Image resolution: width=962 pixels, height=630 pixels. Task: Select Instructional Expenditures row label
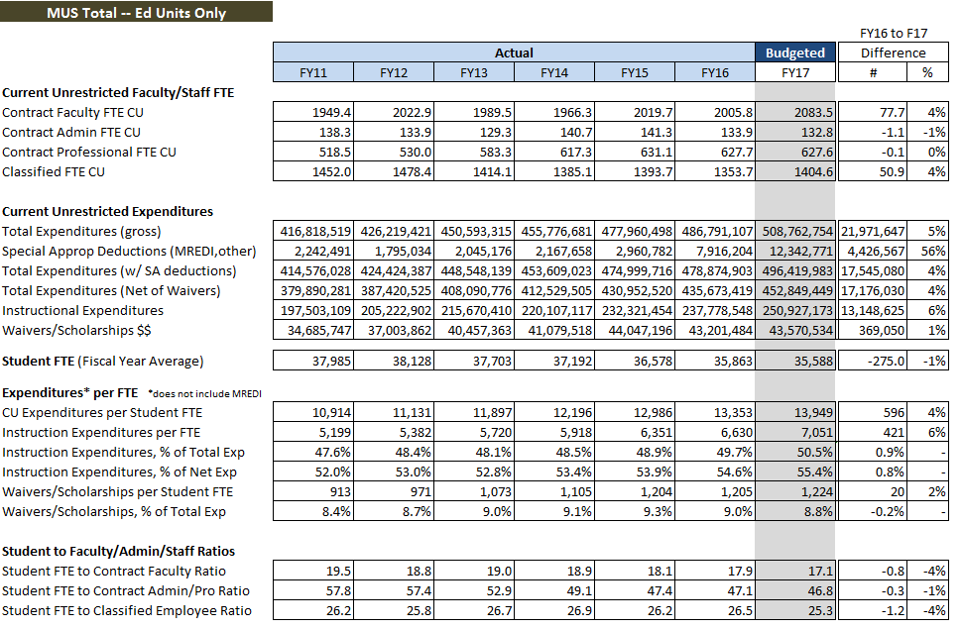pos(83,310)
